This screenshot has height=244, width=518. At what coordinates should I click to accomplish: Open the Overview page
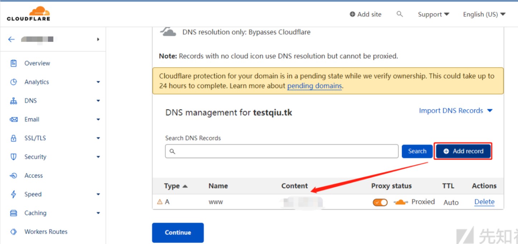click(x=37, y=63)
